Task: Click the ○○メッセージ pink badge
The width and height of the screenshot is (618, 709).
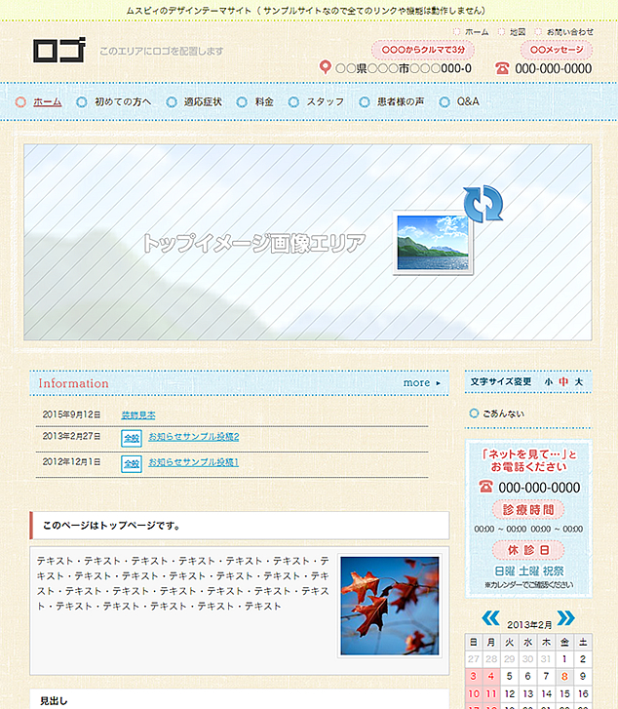Action: [557, 50]
